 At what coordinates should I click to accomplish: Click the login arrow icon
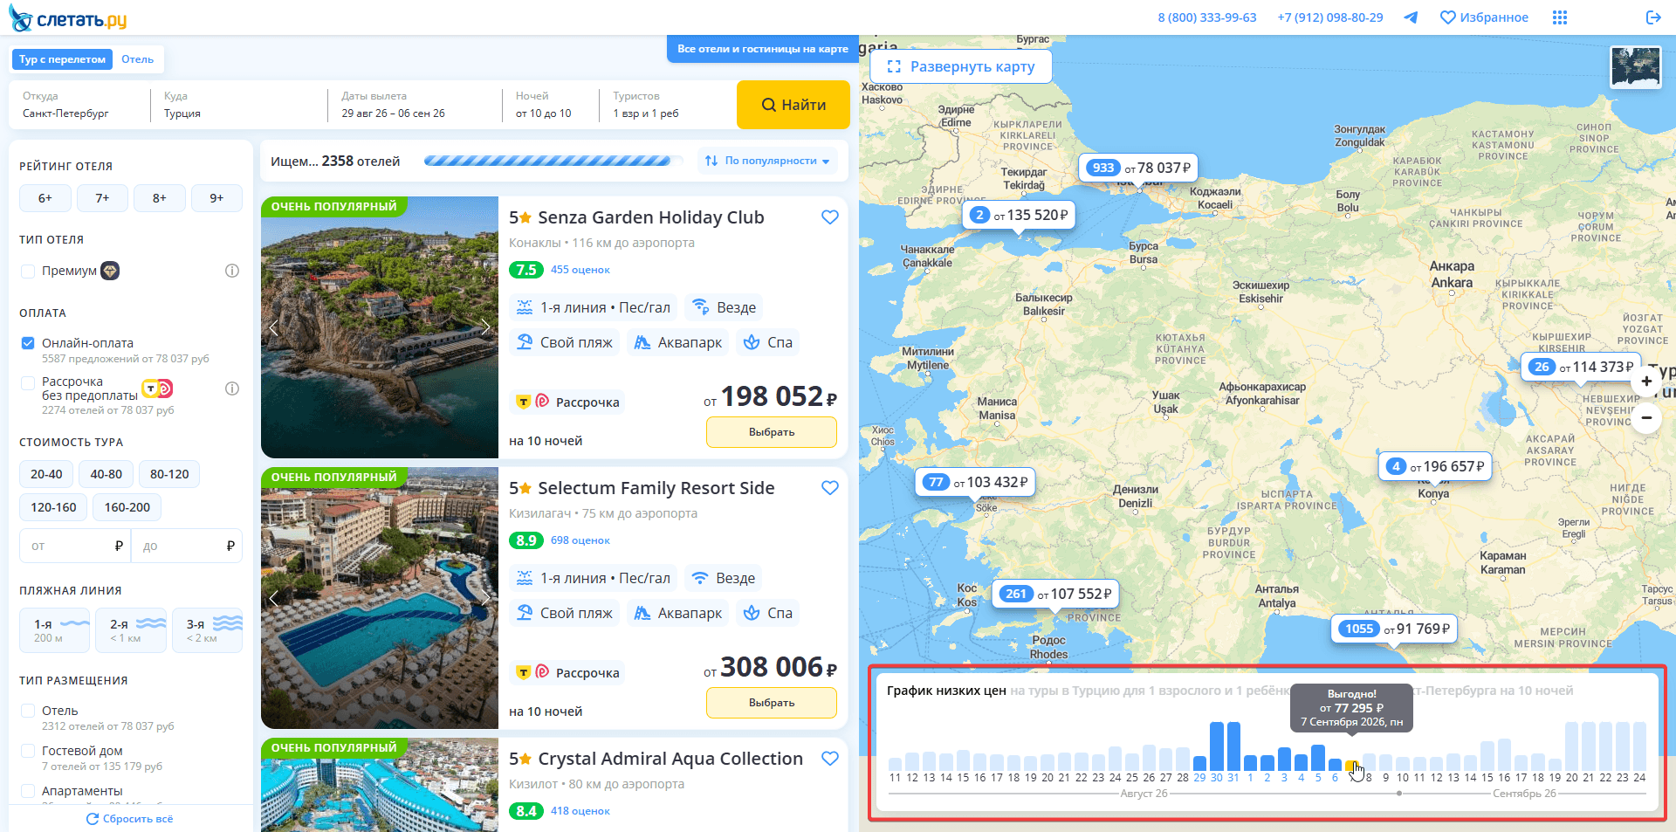pyautogui.click(x=1653, y=17)
